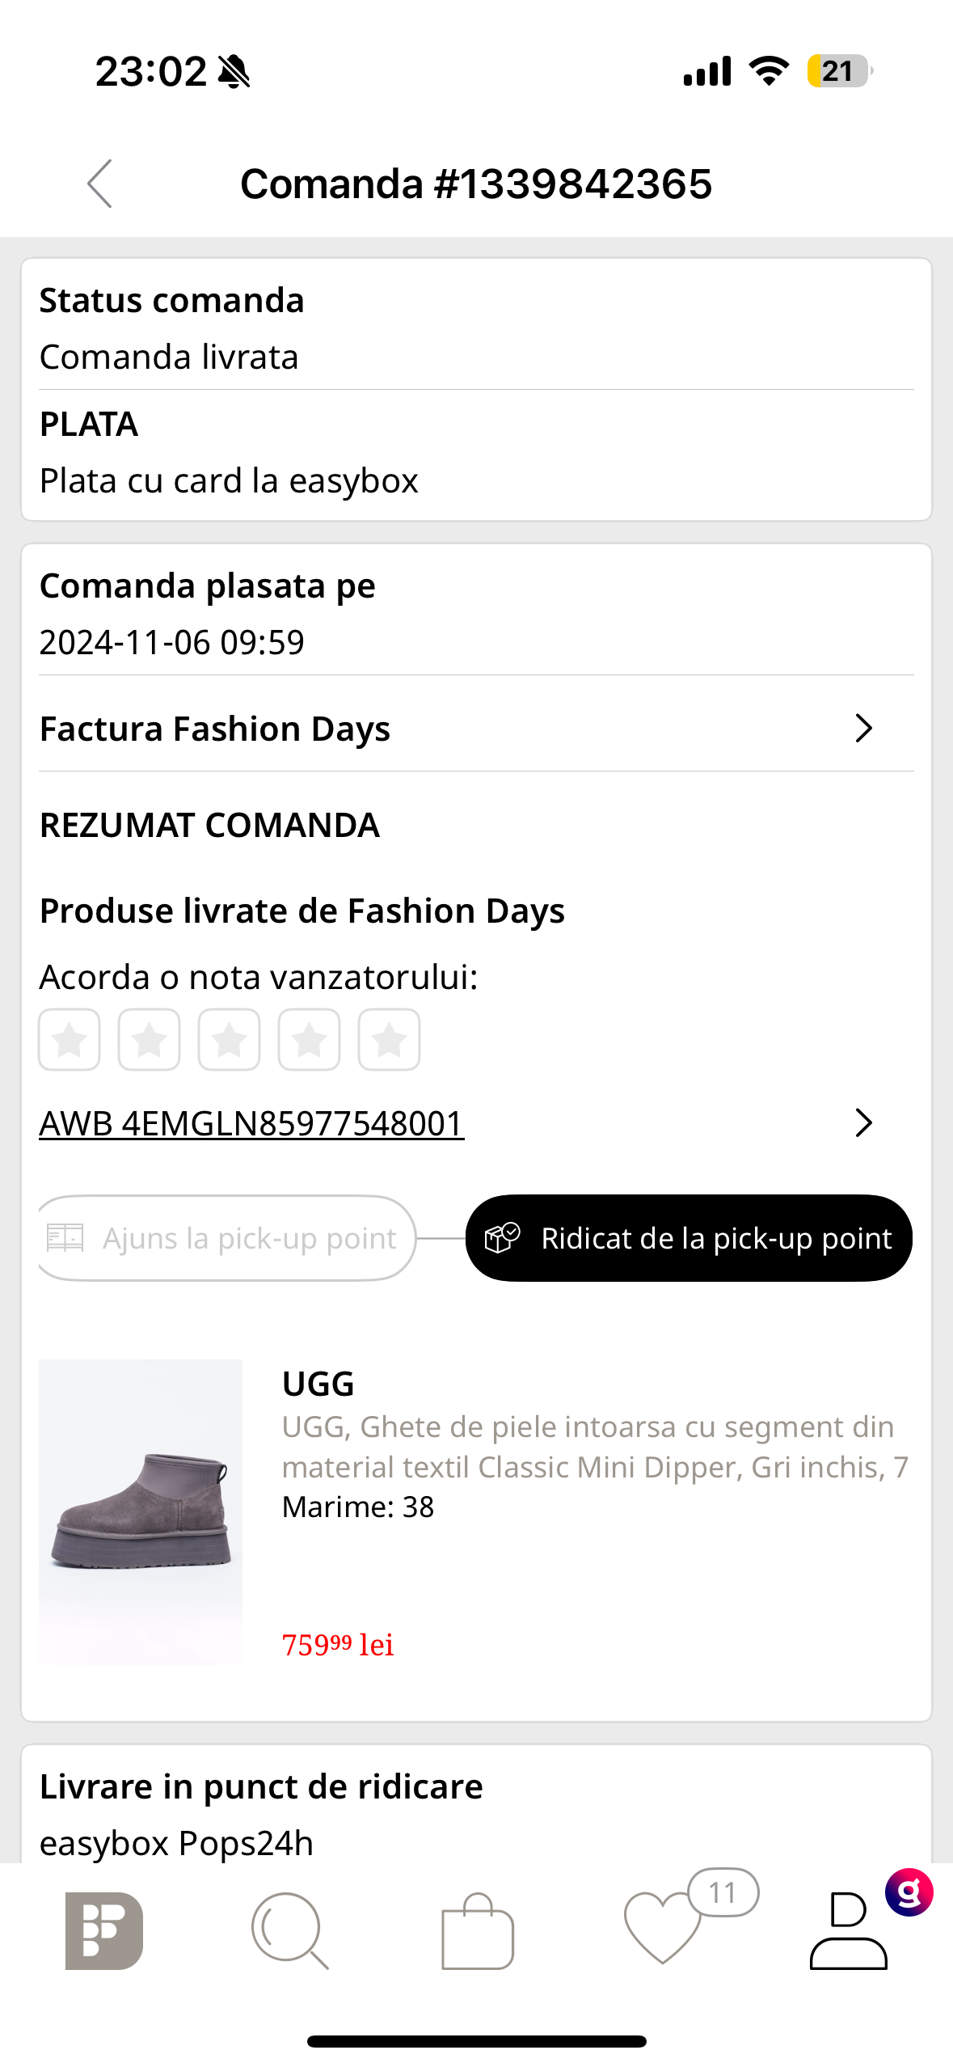
Task: Tap the purple Genius badge
Action: (909, 1892)
